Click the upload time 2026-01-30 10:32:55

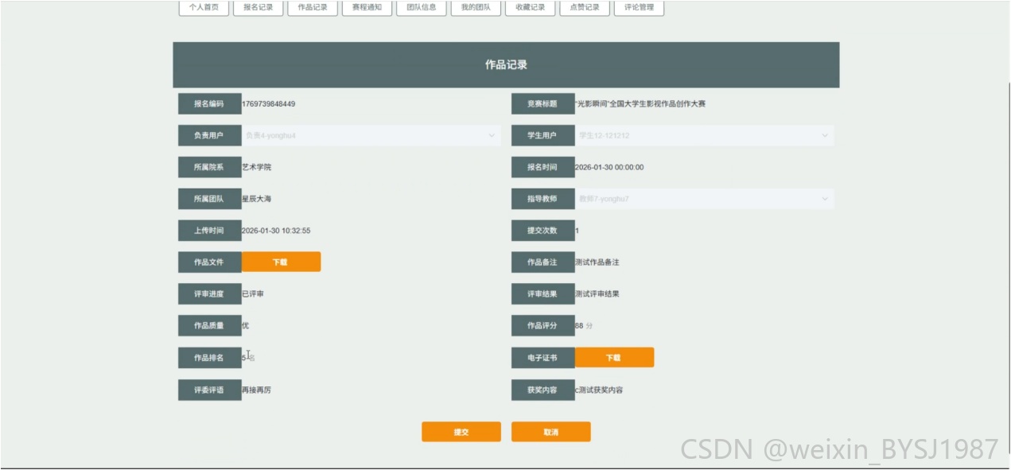click(276, 231)
